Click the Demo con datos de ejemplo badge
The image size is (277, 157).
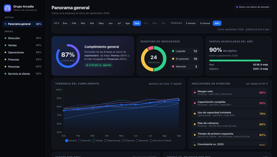coord(253,7)
